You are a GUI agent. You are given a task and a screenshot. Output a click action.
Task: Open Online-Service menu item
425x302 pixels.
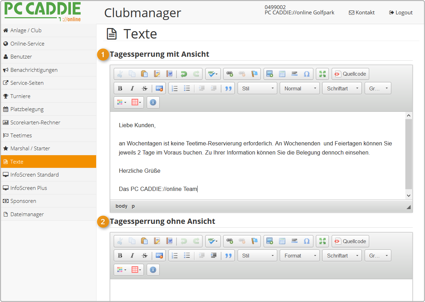pyautogui.click(x=48, y=44)
